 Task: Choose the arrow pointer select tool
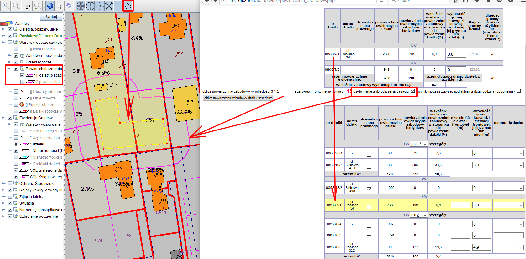(x=60, y=6)
